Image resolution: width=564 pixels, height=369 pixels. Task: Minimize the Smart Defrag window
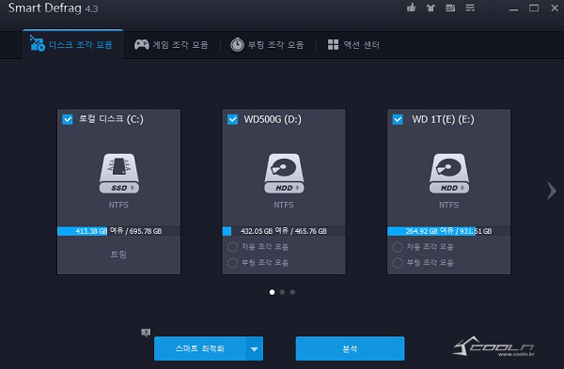(513, 8)
